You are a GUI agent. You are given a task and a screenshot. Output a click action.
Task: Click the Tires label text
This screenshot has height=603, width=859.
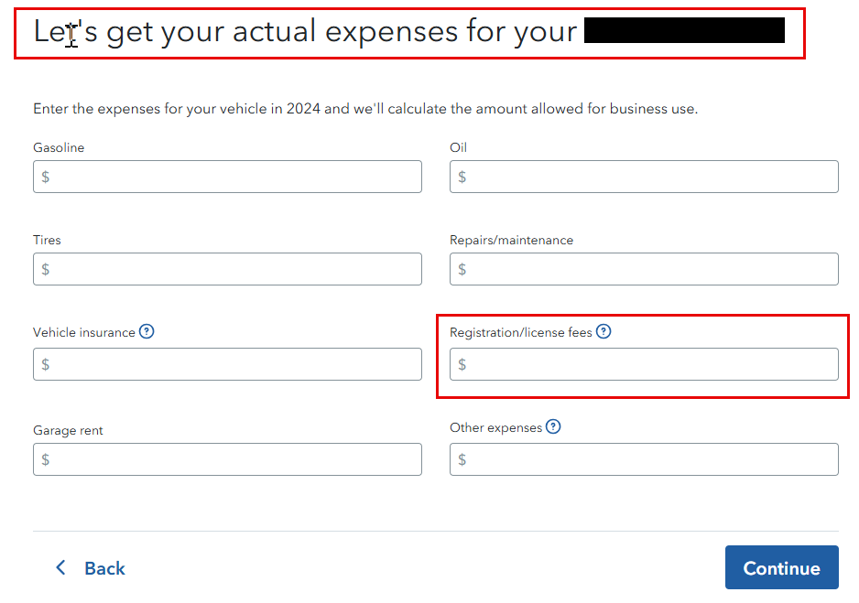pyautogui.click(x=47, y=241)
